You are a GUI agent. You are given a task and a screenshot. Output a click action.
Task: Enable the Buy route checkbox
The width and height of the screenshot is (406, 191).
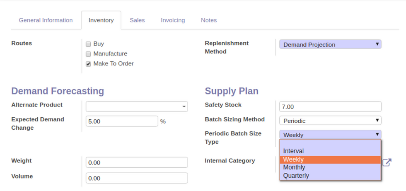coord(88,44)
